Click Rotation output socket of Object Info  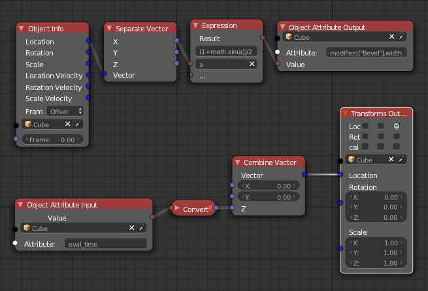pyautogui.click(x=88, y=52)
